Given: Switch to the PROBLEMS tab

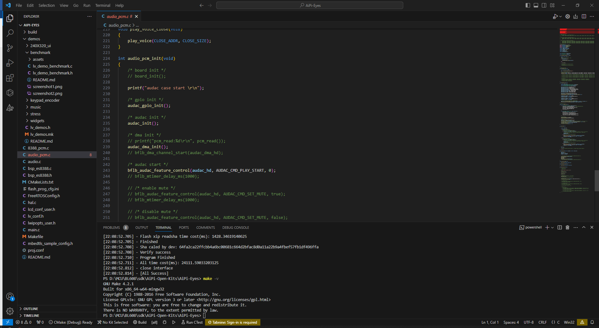Looking at the screenshot, I should pyautogui.click(x=116, y=228).
